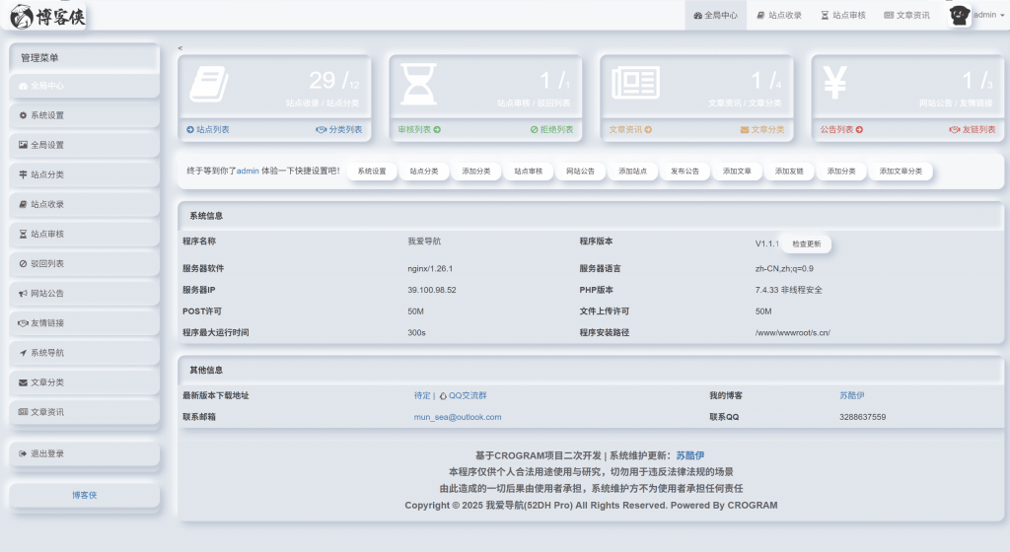Open the 审核列表 link
Image resolution: width=1010 pixels, height=552 pixels.
(x=419, y=129)
